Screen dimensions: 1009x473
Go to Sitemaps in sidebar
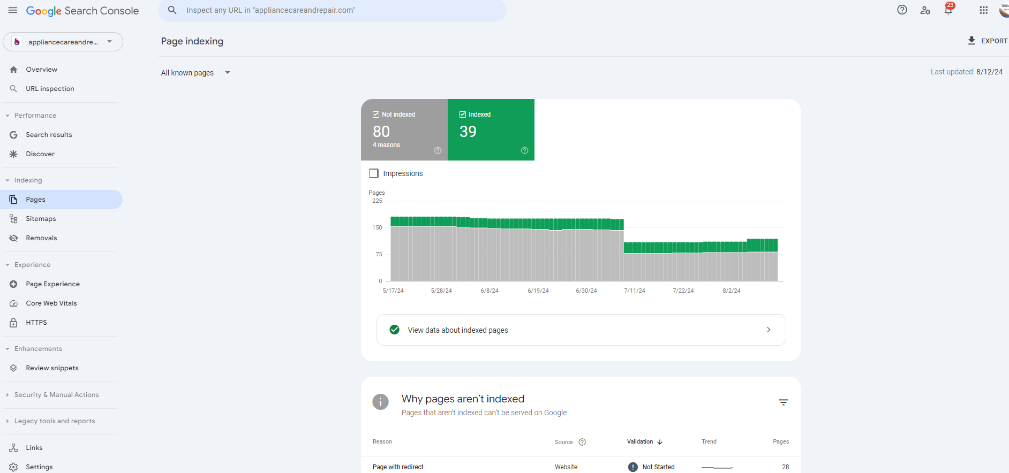click(41, 219)
